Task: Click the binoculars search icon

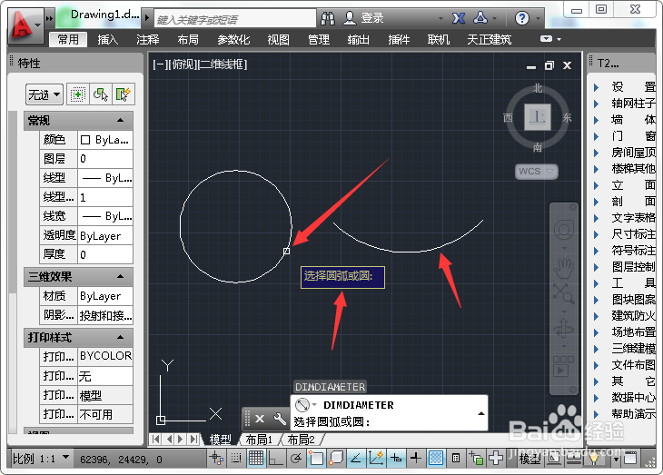Action: [x=328, y=18]
